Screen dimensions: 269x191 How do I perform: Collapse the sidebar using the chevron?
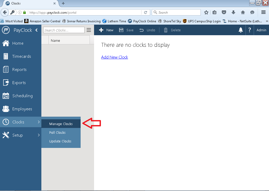(37, 30)
